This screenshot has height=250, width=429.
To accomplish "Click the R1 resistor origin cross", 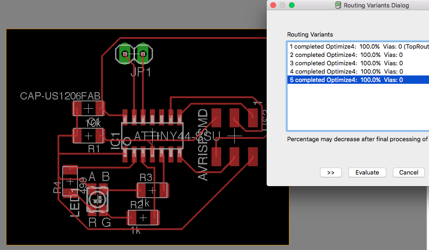I will click(x=88, y=136).
